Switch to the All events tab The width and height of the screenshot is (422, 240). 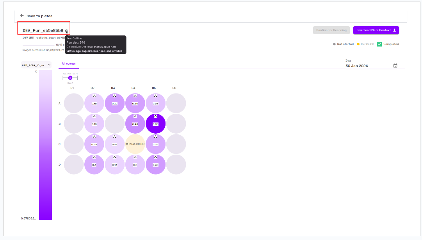(x=69, y=64)
